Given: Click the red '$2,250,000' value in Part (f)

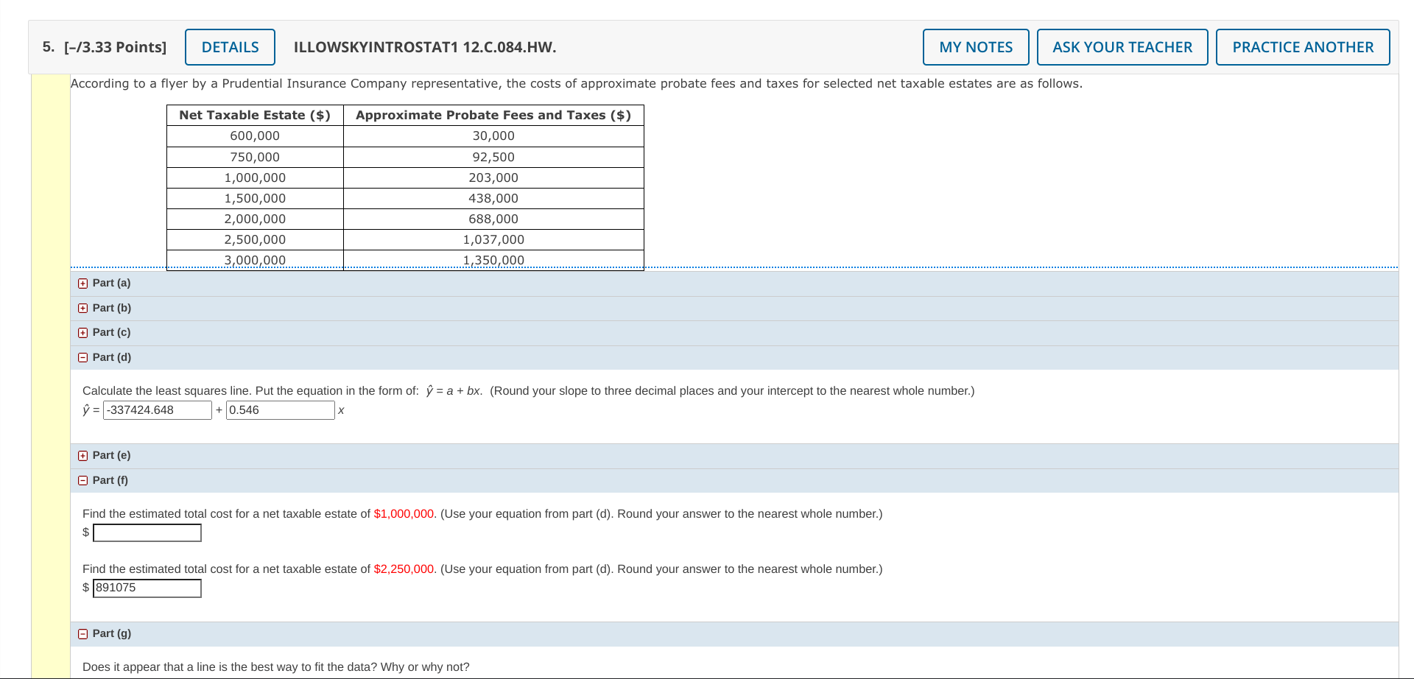Looking at the screenshot, I should [404, 569].
